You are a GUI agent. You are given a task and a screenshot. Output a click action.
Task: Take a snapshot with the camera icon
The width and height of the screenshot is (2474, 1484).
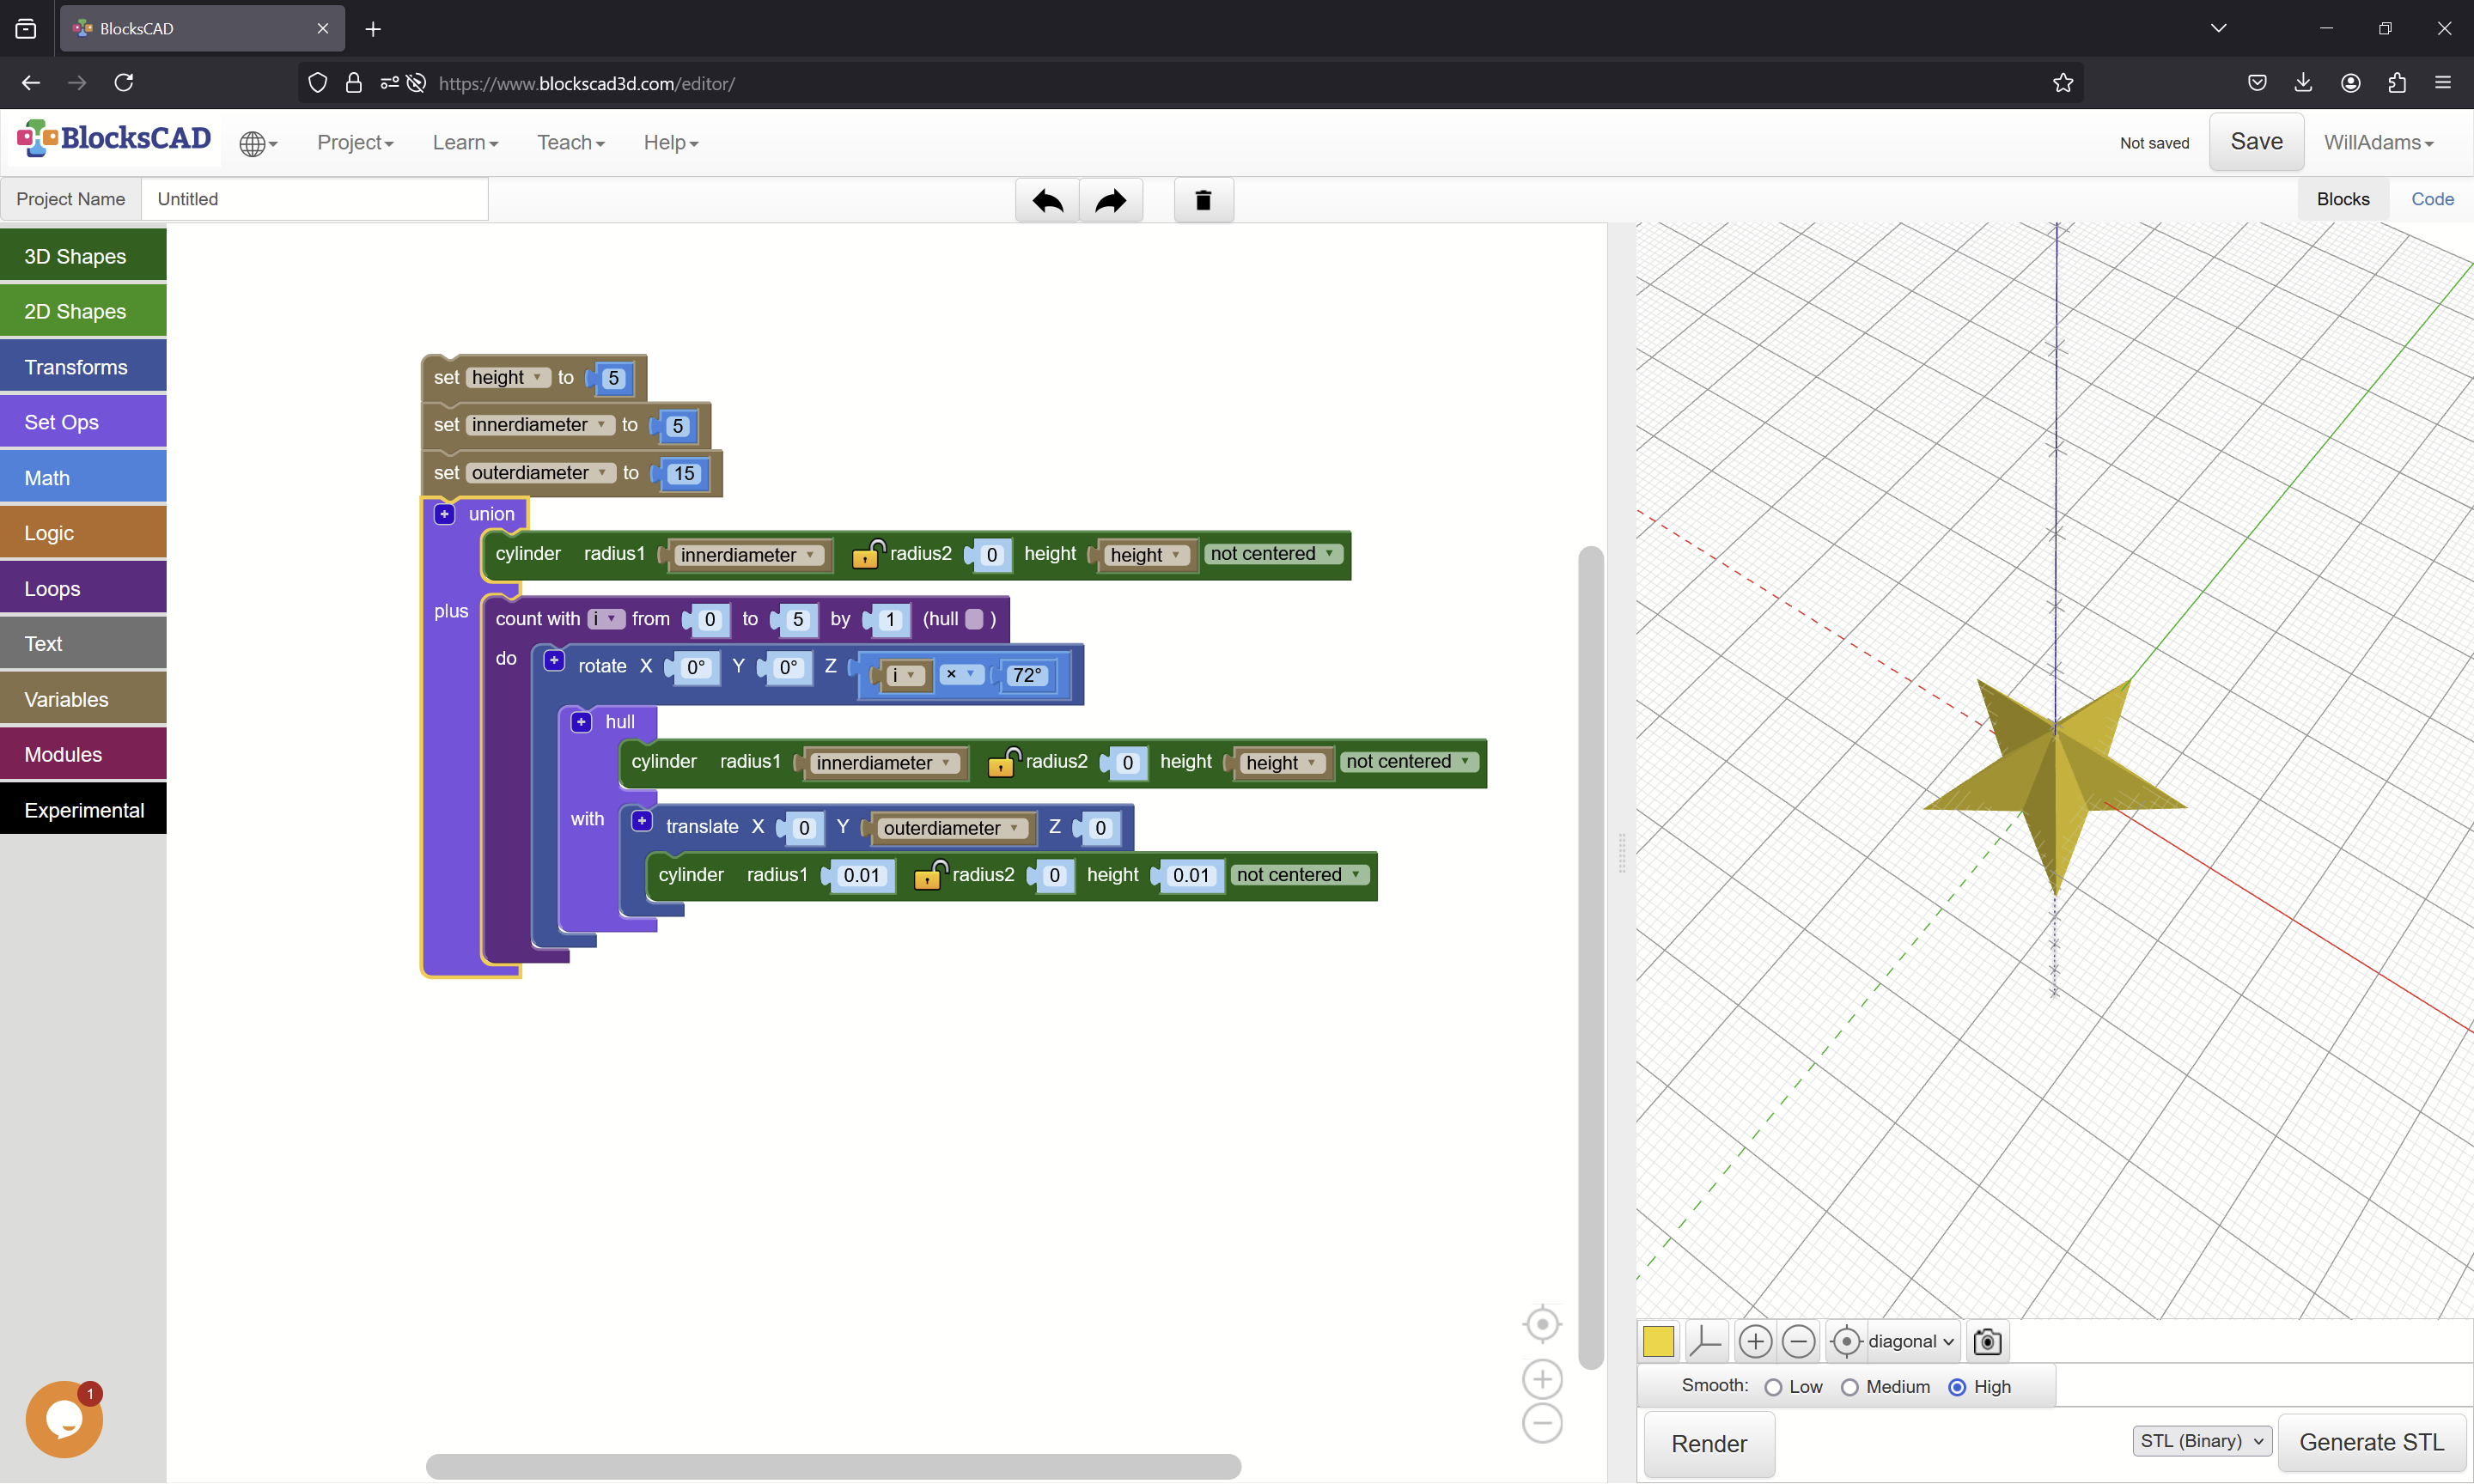tap(1987, 1342)
